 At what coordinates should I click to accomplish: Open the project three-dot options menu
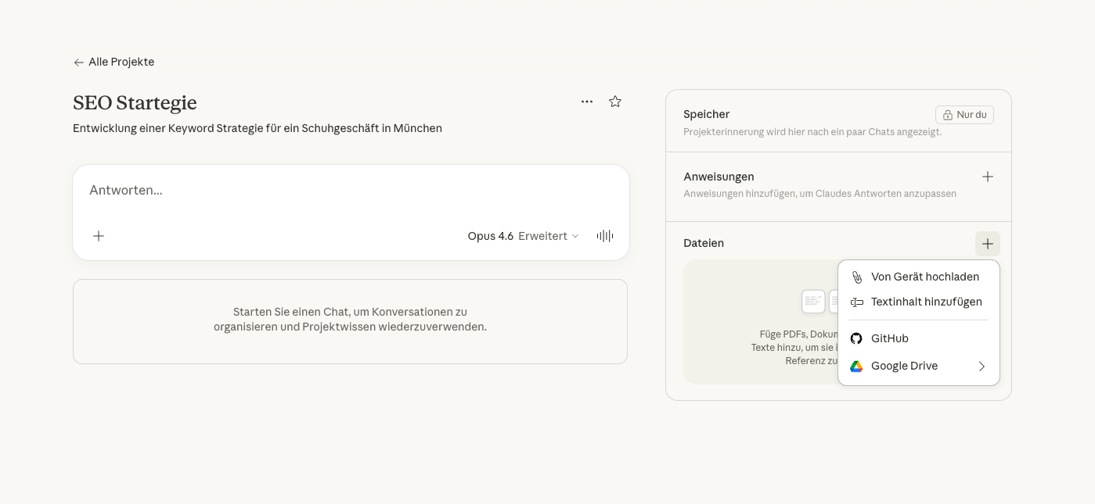(x=587, y=102)
